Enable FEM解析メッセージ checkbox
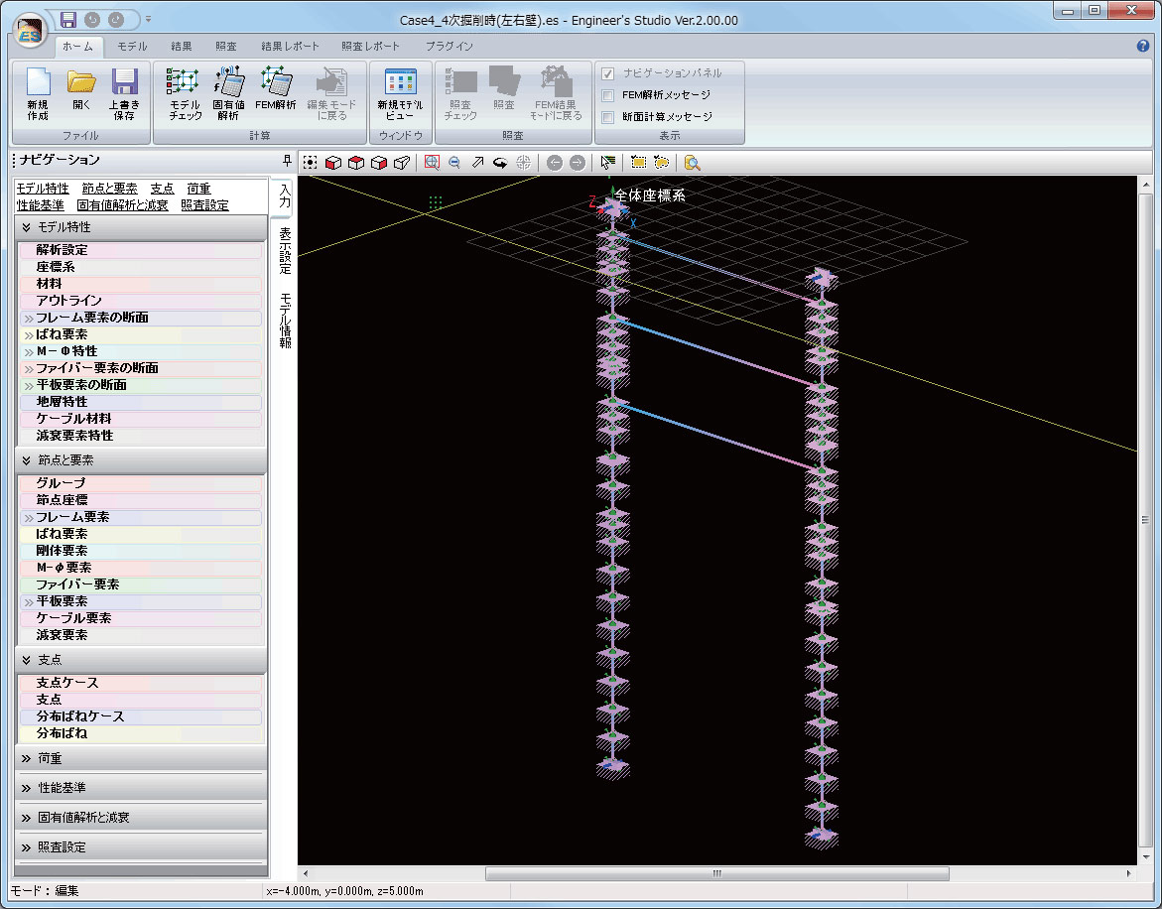 [x=608, y=95]
